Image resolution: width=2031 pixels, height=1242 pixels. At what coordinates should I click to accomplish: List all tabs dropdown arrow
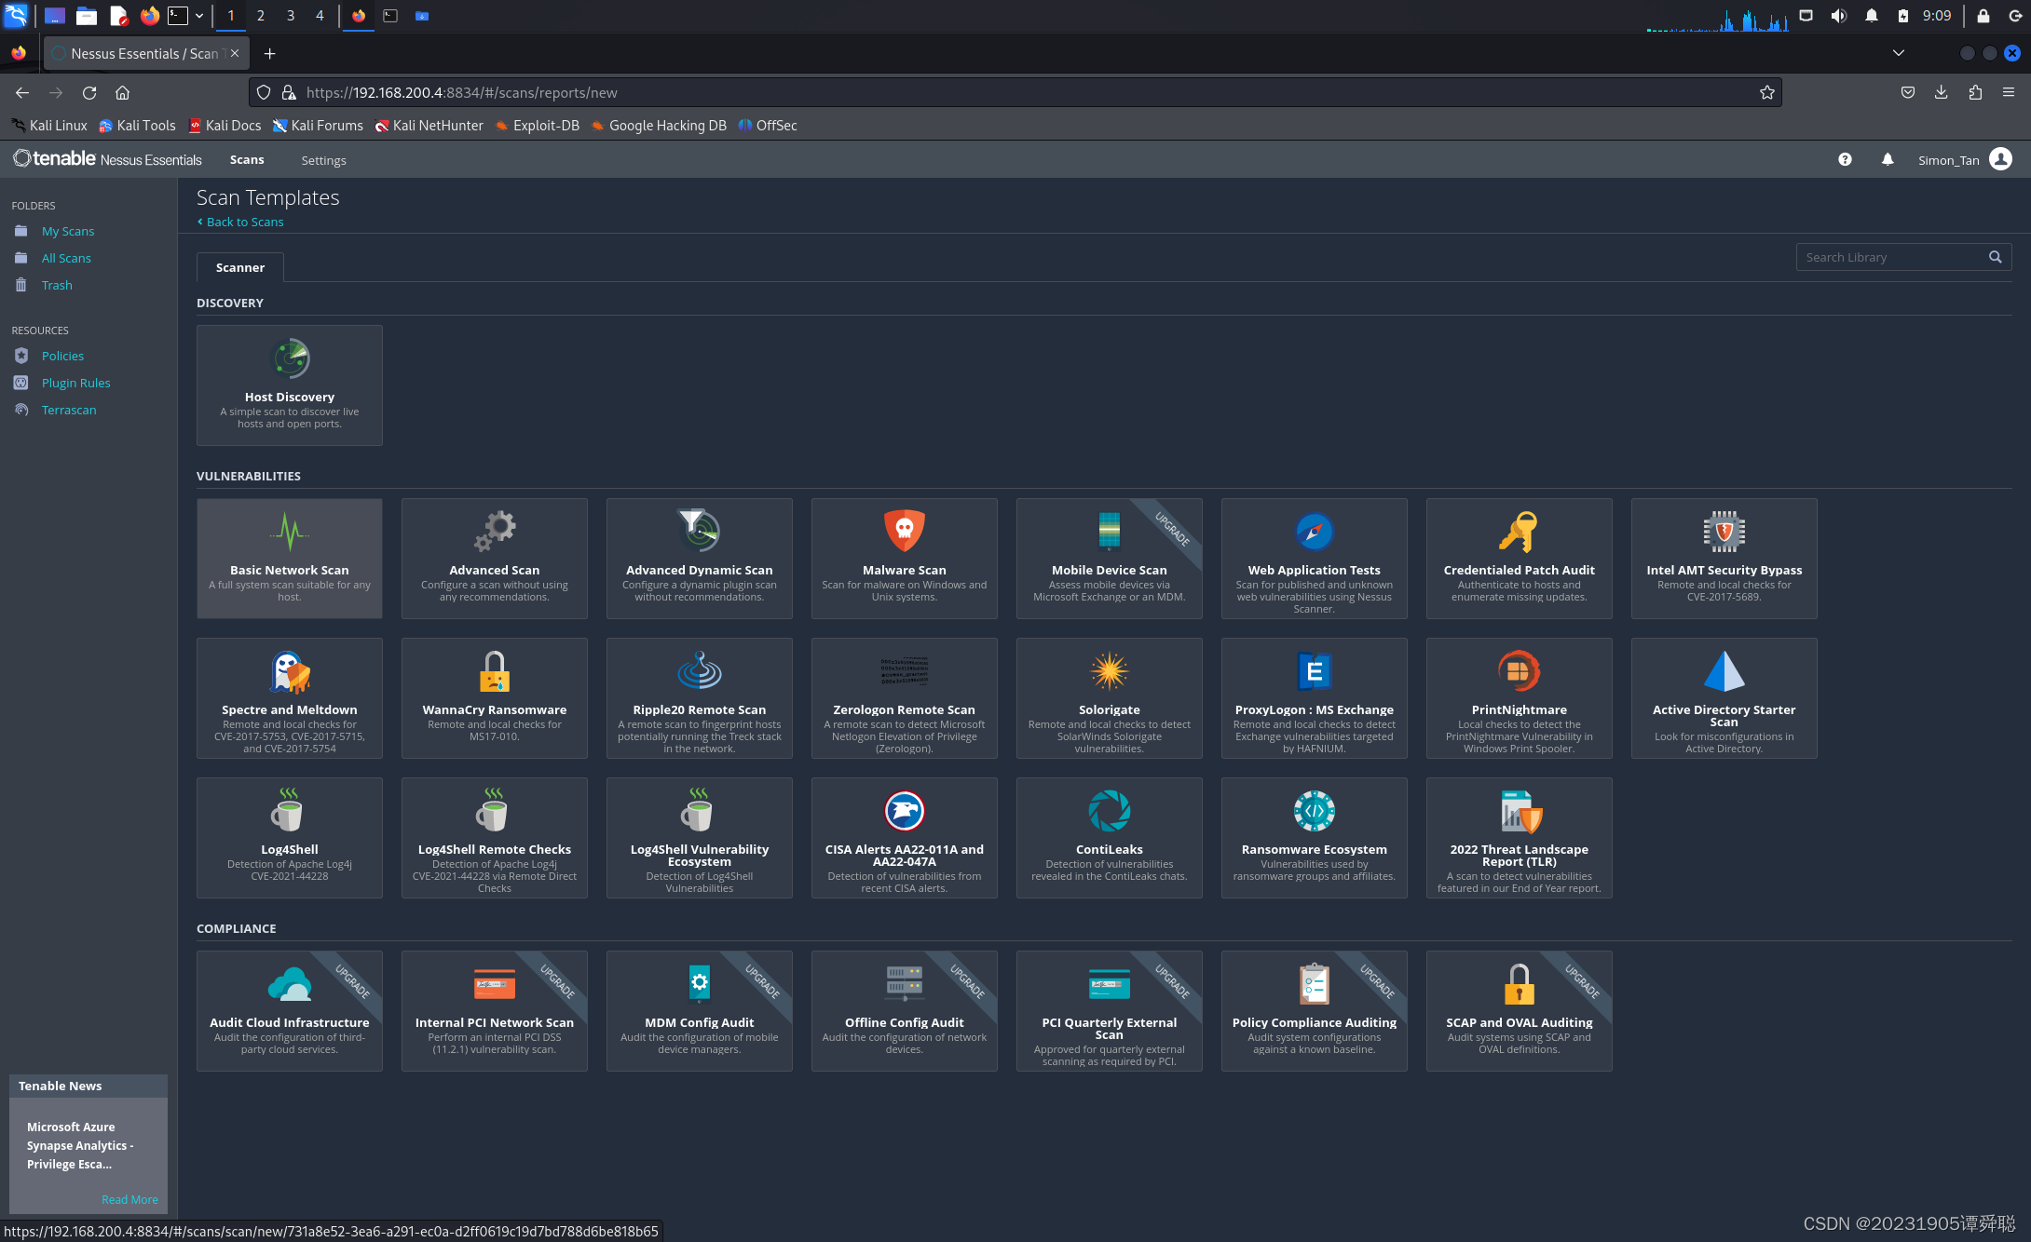pos(1898,53)
